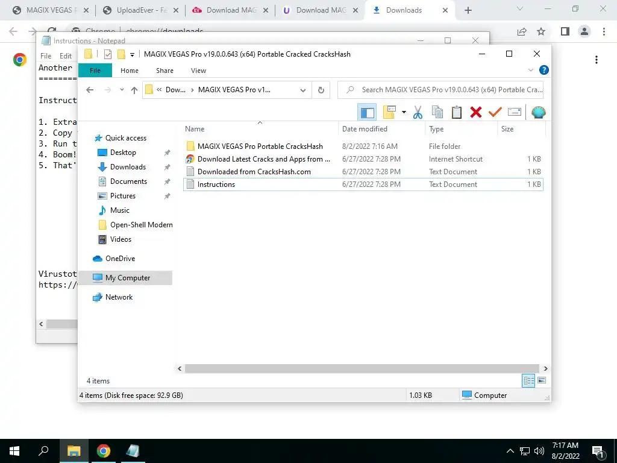
Task: Switch to large icons view layout
Action: [x=542, y=381]
